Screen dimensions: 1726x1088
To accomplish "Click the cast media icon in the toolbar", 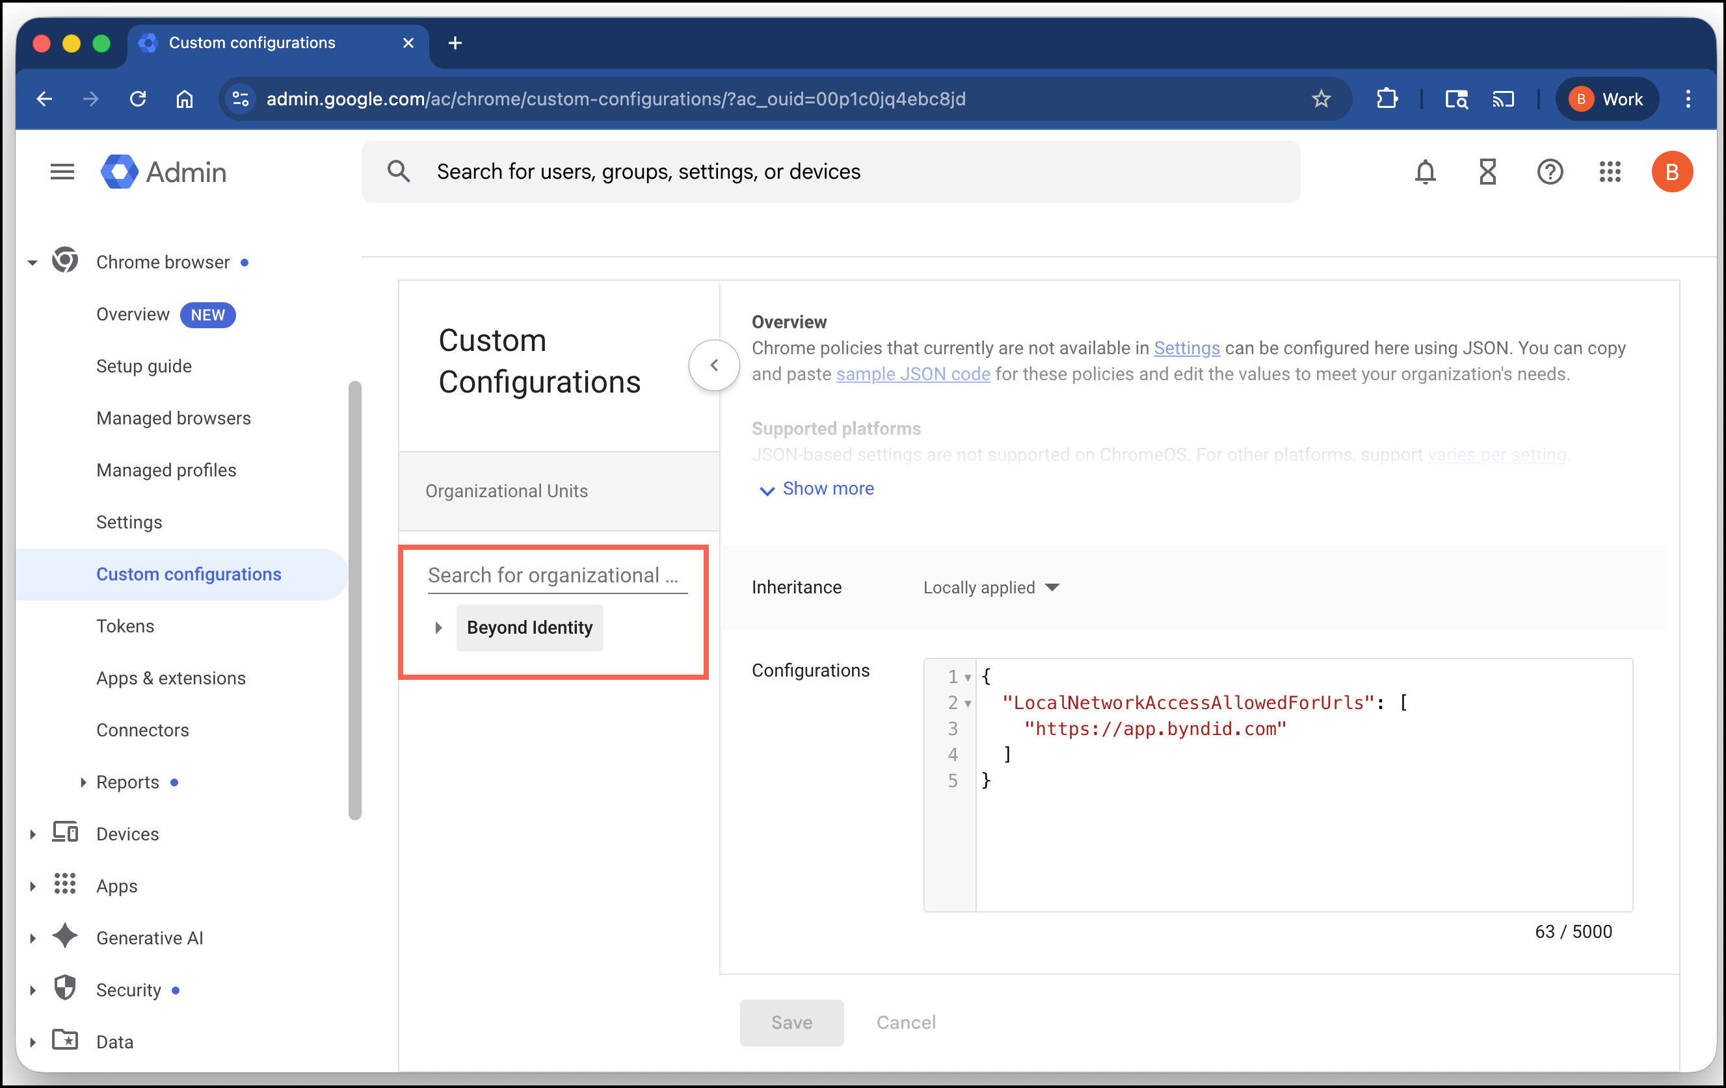I will (x=1503, y=99).
